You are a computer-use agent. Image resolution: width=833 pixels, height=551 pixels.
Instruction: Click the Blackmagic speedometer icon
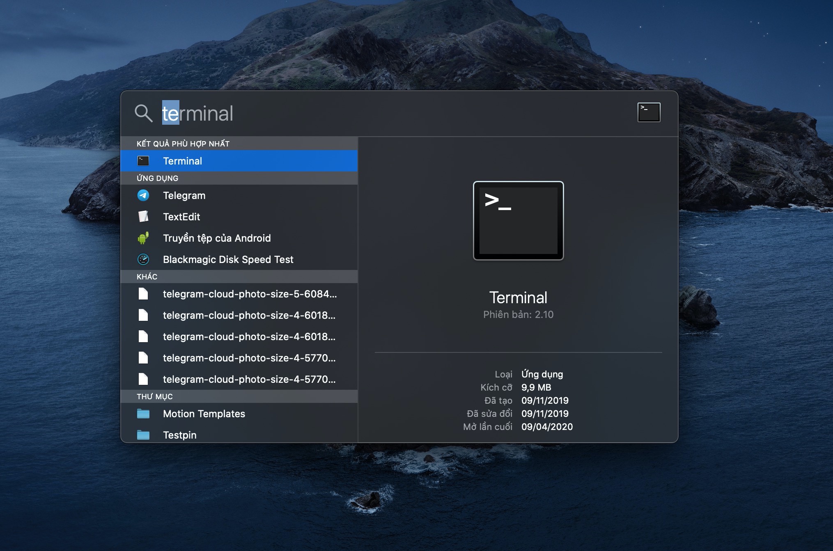click(x=143, y=259)
